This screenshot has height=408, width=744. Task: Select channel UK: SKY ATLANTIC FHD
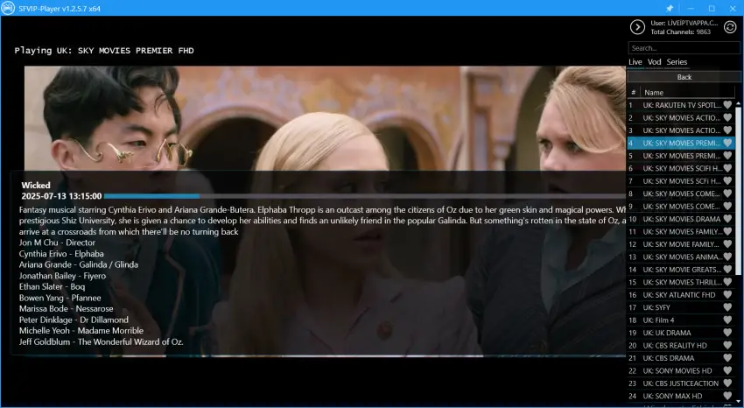681,294
